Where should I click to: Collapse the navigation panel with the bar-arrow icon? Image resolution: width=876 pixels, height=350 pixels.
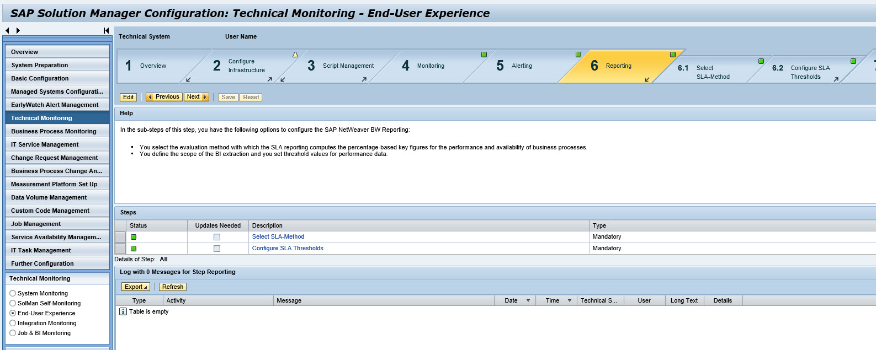(x=106, y=31)
